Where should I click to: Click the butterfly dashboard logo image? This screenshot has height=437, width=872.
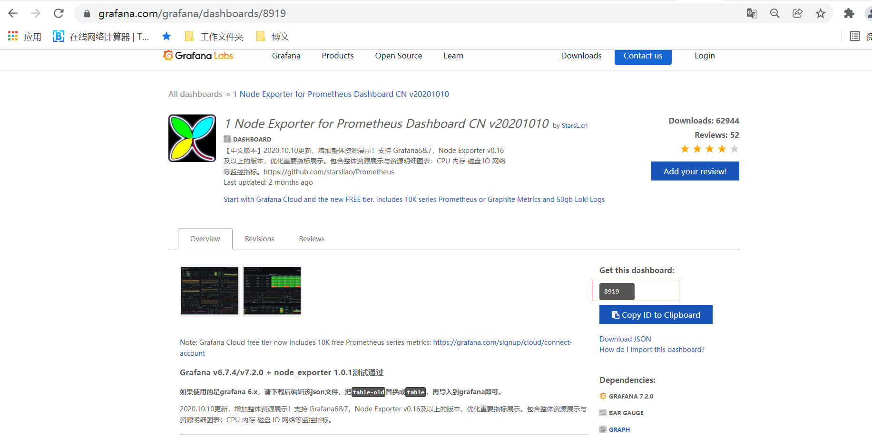[192, 138]
